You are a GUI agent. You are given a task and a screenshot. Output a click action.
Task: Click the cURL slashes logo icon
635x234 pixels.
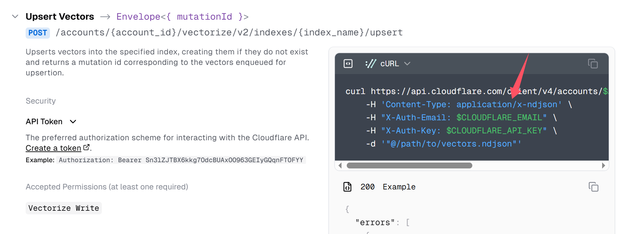click(x=371, y=64)
